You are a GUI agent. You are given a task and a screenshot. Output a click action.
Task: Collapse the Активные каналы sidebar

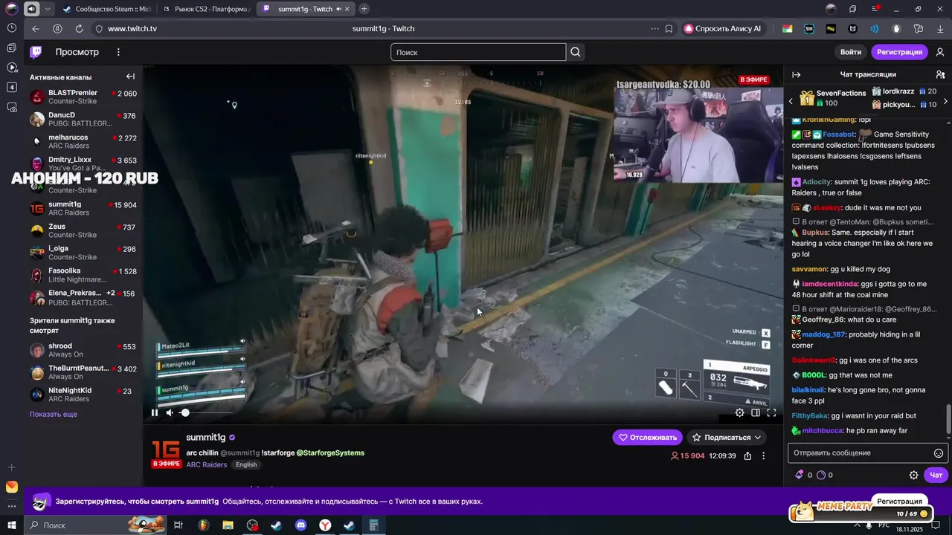click(x=130, y=77)
